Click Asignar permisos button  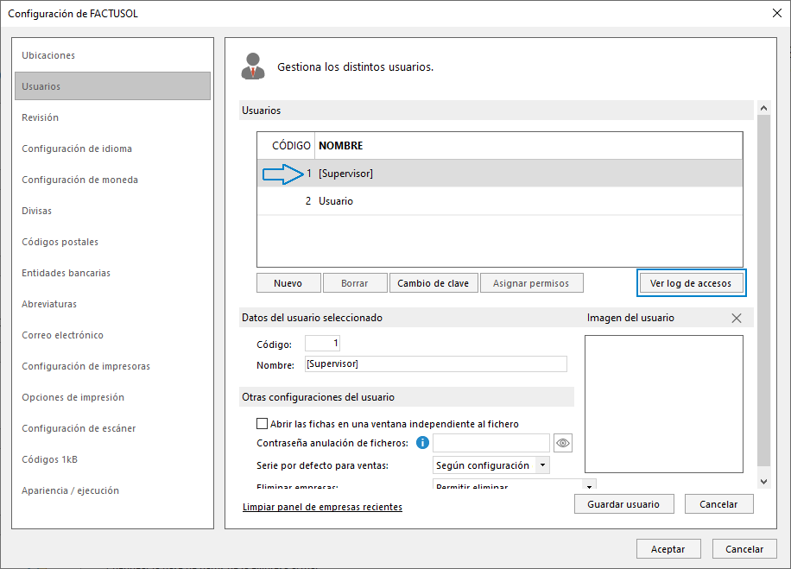(531, 283)
